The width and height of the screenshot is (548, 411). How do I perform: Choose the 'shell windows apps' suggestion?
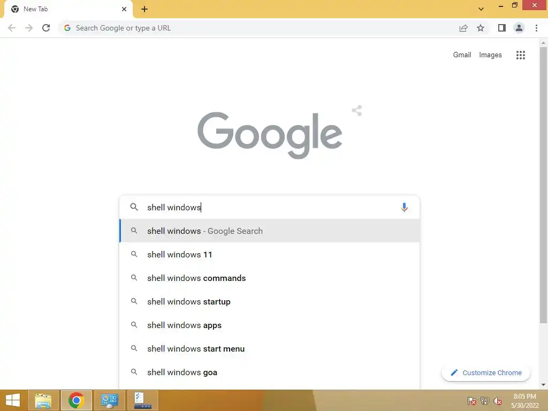(269, 325)
